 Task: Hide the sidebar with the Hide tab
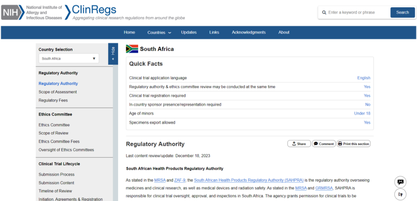[113, 53]
